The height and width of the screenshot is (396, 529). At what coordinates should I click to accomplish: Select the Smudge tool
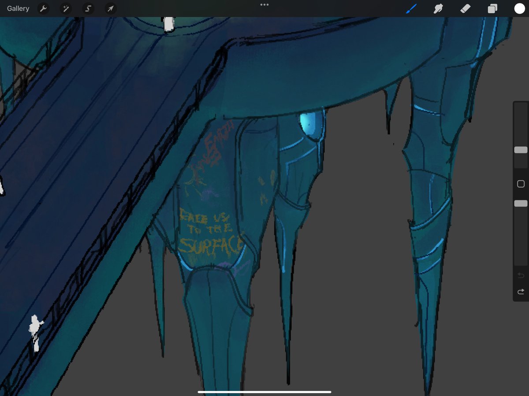[438, 8]
